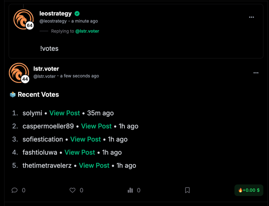
Task: Click the green verified badge beside leostrategy
Action: 77,14
